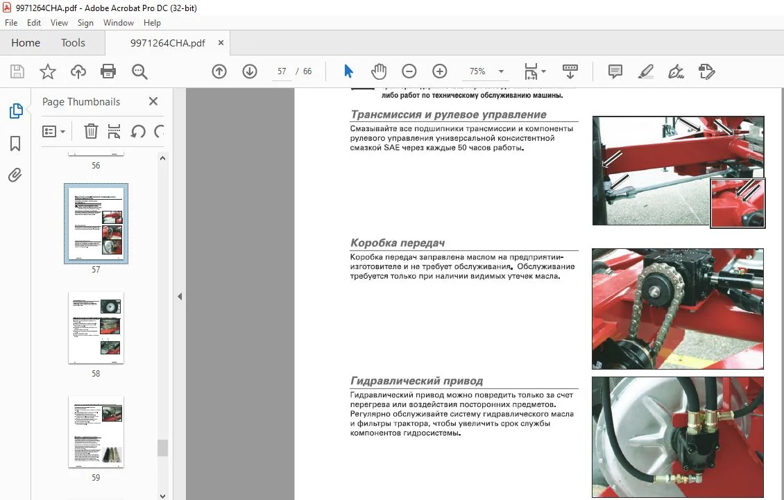The width and height of the screenshot is (784, 500).
Task: Bookmark with the star icon
Action: (x=47, y=71)
